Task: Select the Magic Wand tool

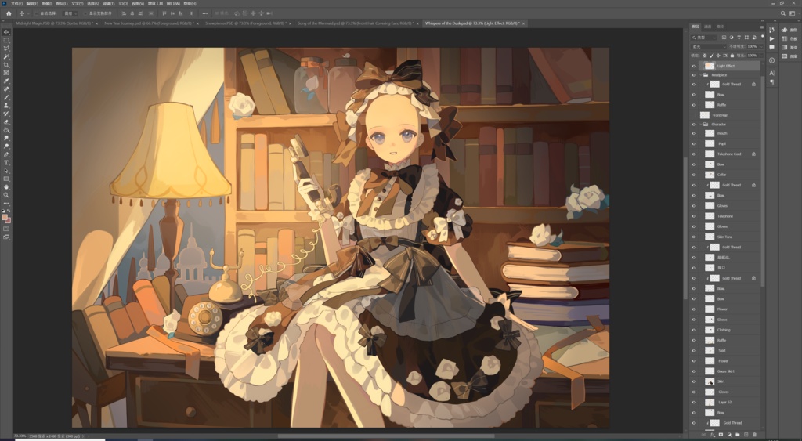Action: tap(6, 56)
